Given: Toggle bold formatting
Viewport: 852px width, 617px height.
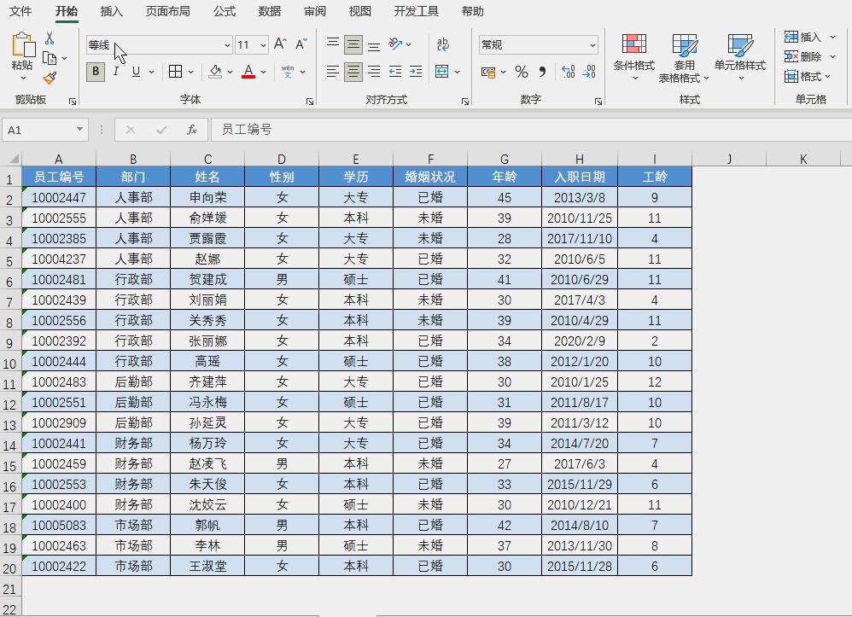Looking at the screenshot, I should pos(95,72).
